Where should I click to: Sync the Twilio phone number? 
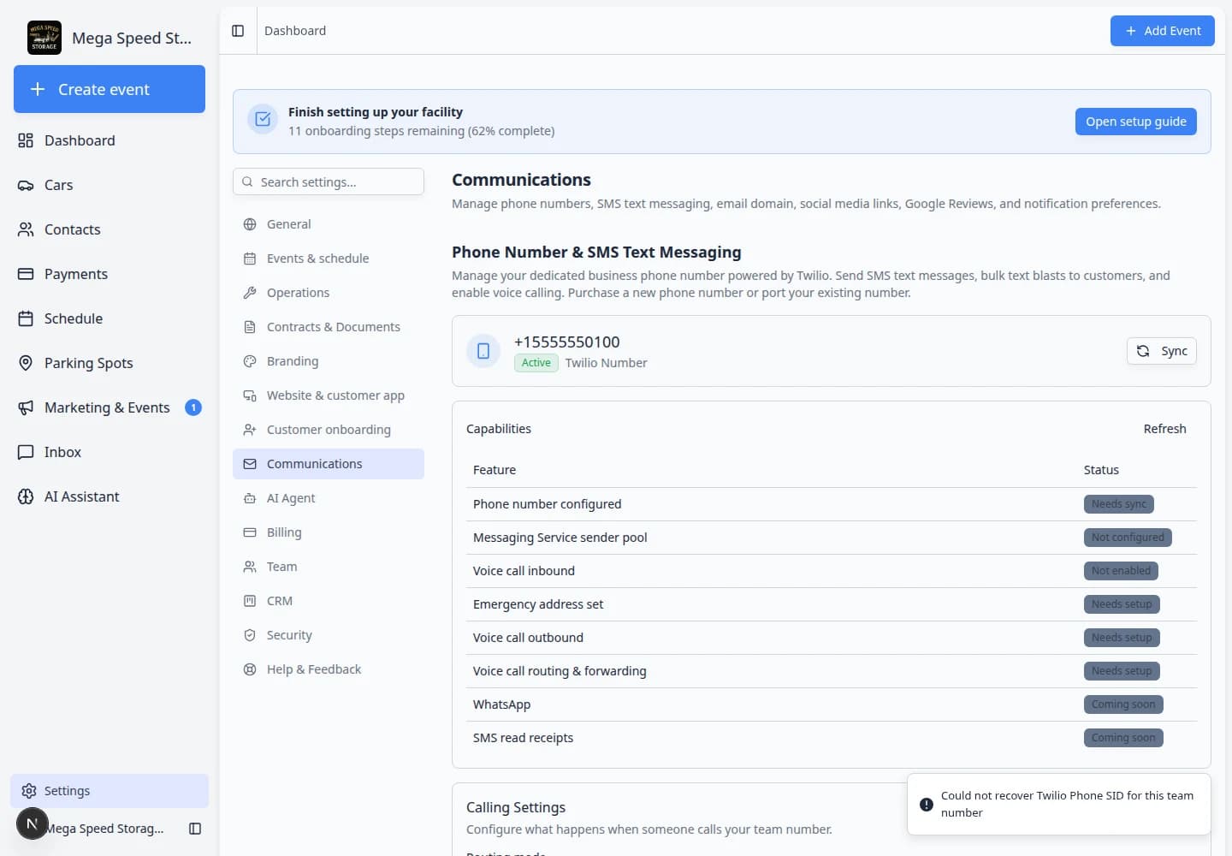[1162, 351]
